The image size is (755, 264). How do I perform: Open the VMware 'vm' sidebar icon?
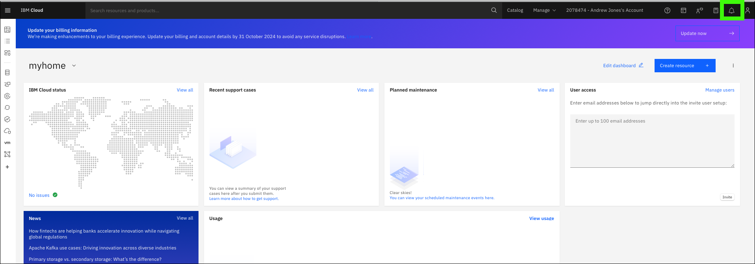click(7, 143)
